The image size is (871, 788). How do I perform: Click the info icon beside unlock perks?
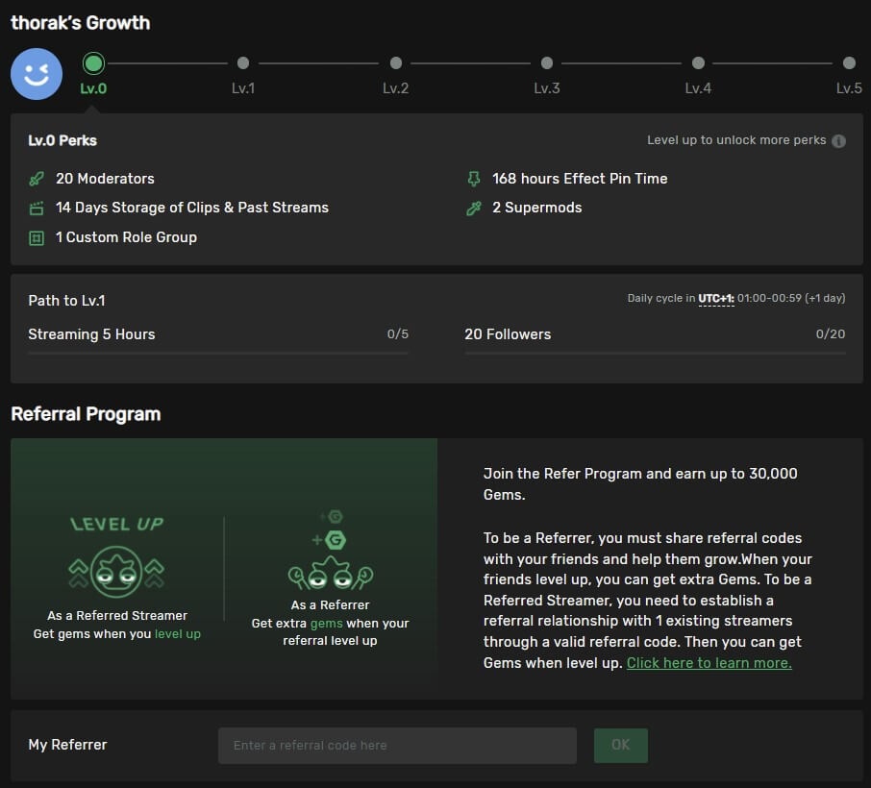pyautogui.click(x=838, y=141)
